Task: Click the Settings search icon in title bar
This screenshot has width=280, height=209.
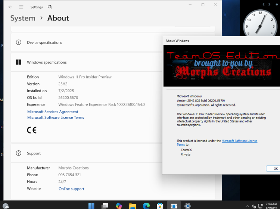Action: (x=50, y=7)
